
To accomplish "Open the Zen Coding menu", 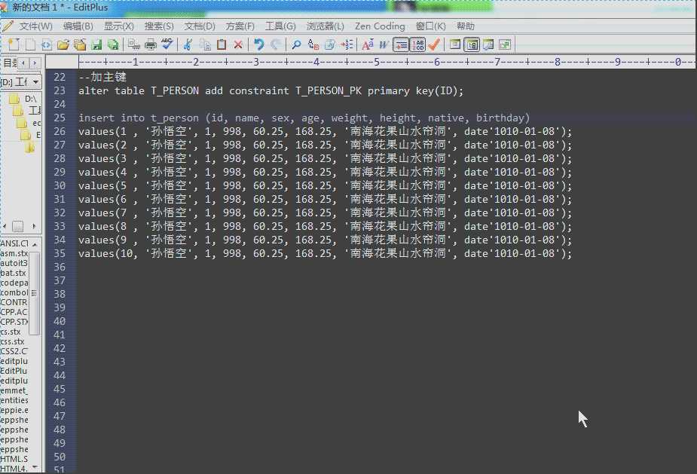I will [380, 26].
